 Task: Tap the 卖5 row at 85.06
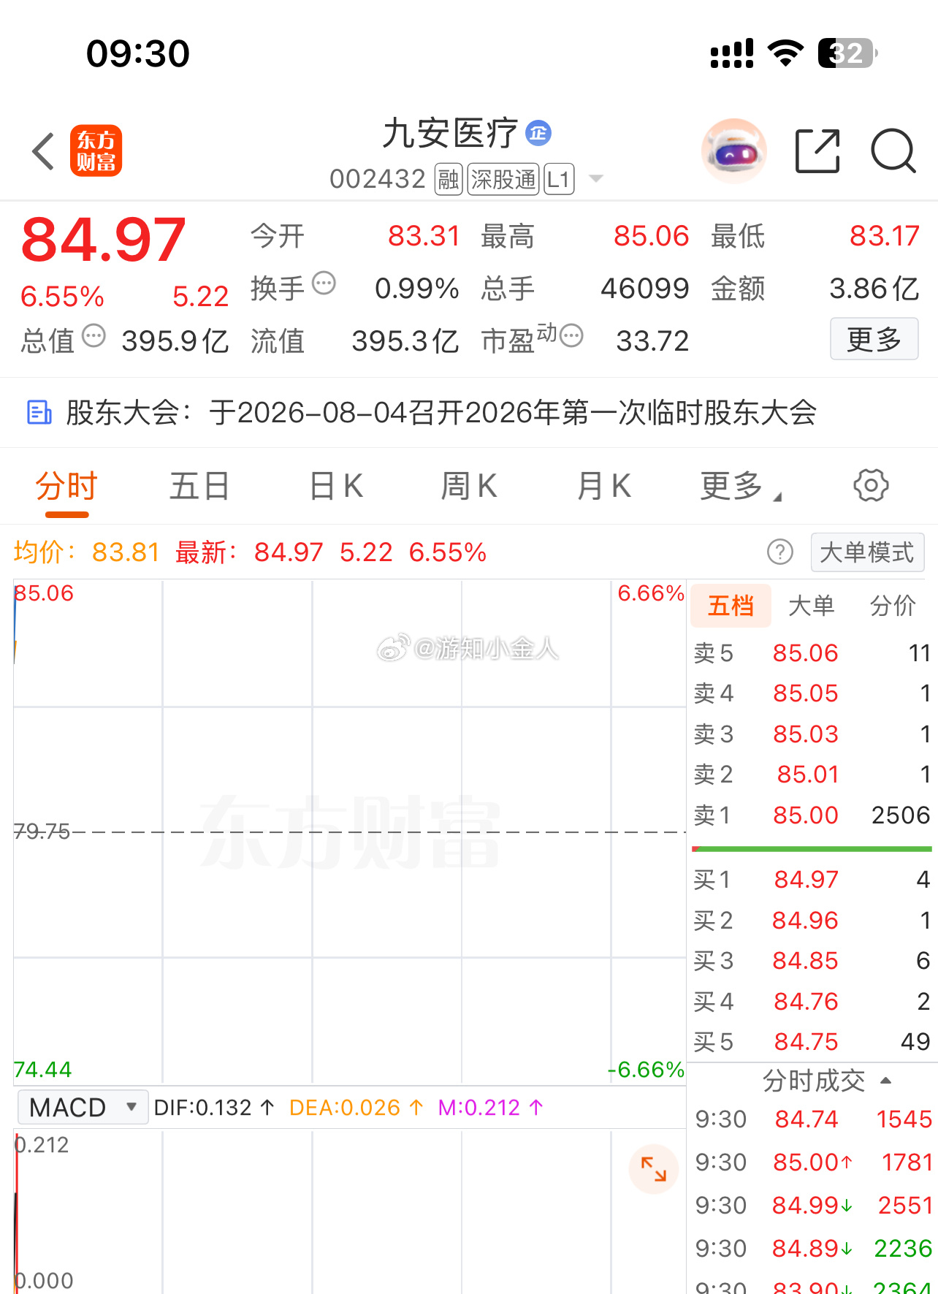click(x=812, y=653)
